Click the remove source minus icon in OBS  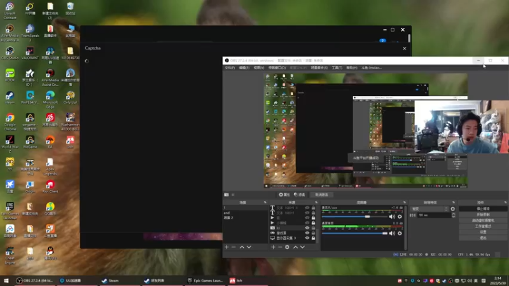pos(280,247)
